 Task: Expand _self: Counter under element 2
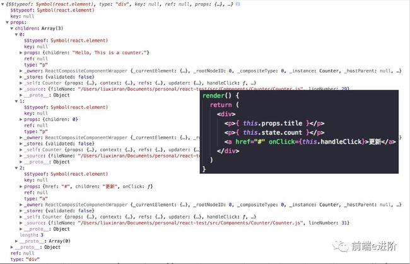[21, 217]
